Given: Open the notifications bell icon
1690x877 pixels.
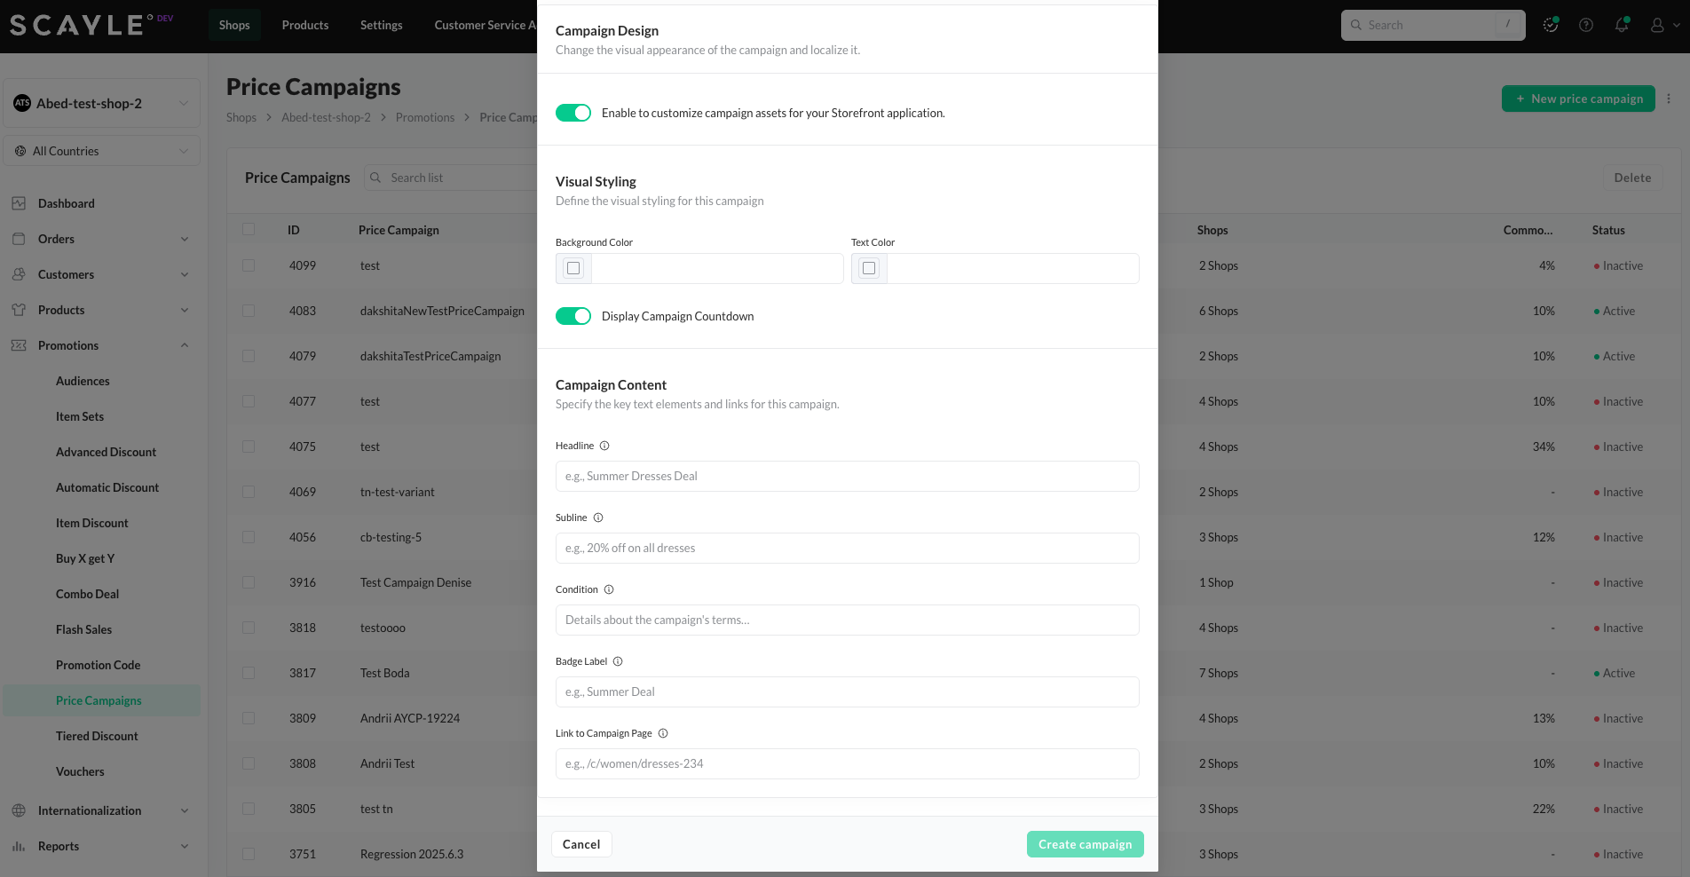Looking at the screenshot, I should tap(1622, 25).
